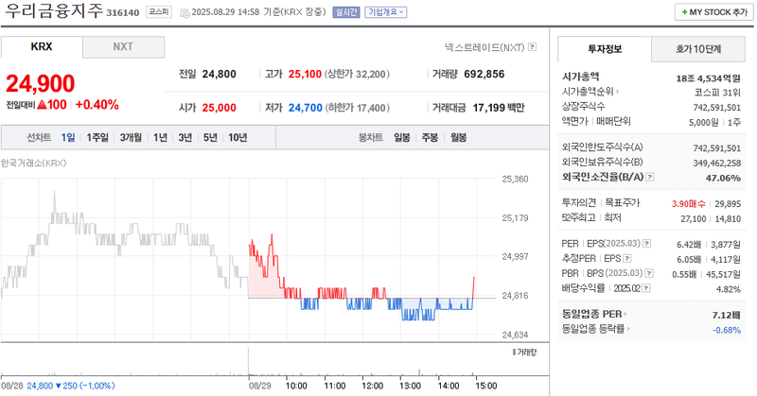Click the 우리금융지주 stock title
The width and height of the screenshot is (757, 396).
click(x=53, y=11)
